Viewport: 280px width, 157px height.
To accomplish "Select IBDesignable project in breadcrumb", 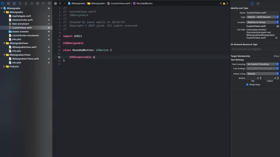I will [x=77, y=3].
